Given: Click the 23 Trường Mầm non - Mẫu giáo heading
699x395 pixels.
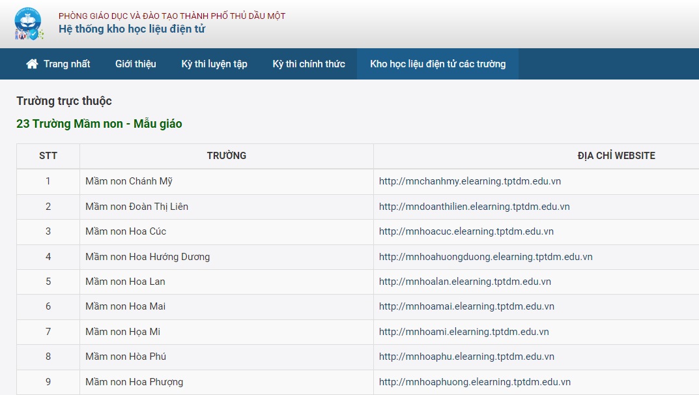Looking at the screenshot, I should coord(99,124).
